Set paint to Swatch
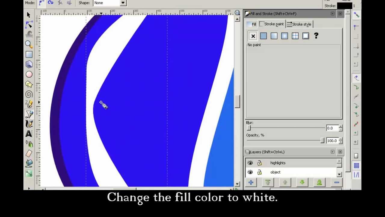The height and width of the screenshot is (217, 385). coord(306,36)
